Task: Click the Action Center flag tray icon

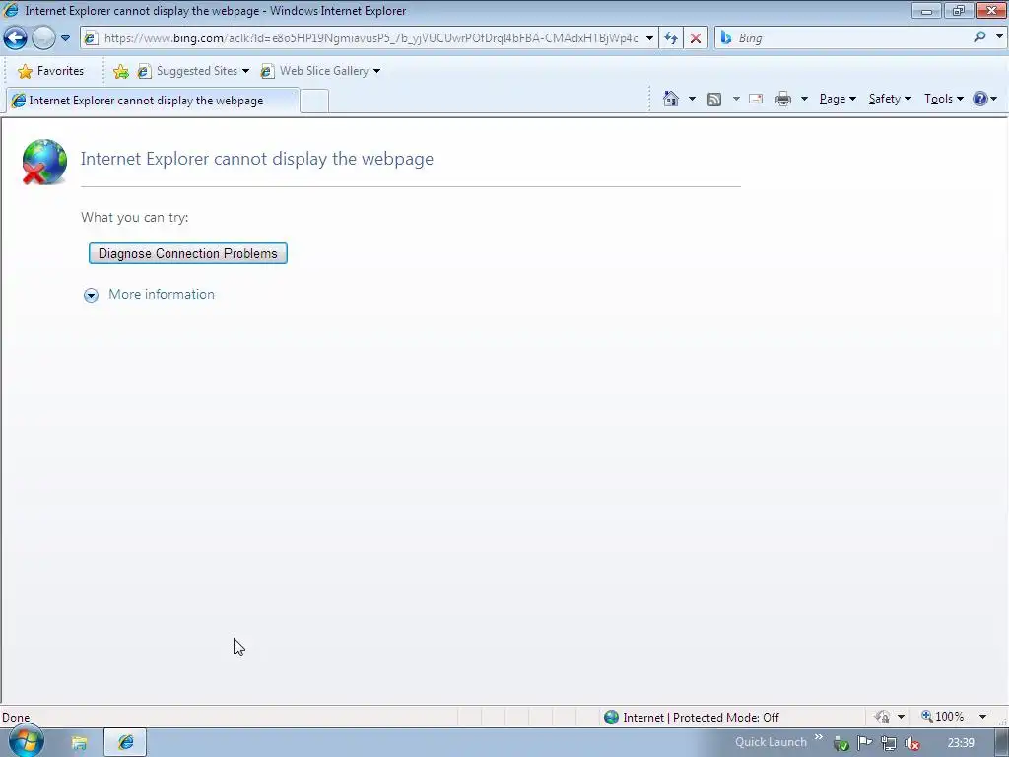Action: click(x=865, y=743)
